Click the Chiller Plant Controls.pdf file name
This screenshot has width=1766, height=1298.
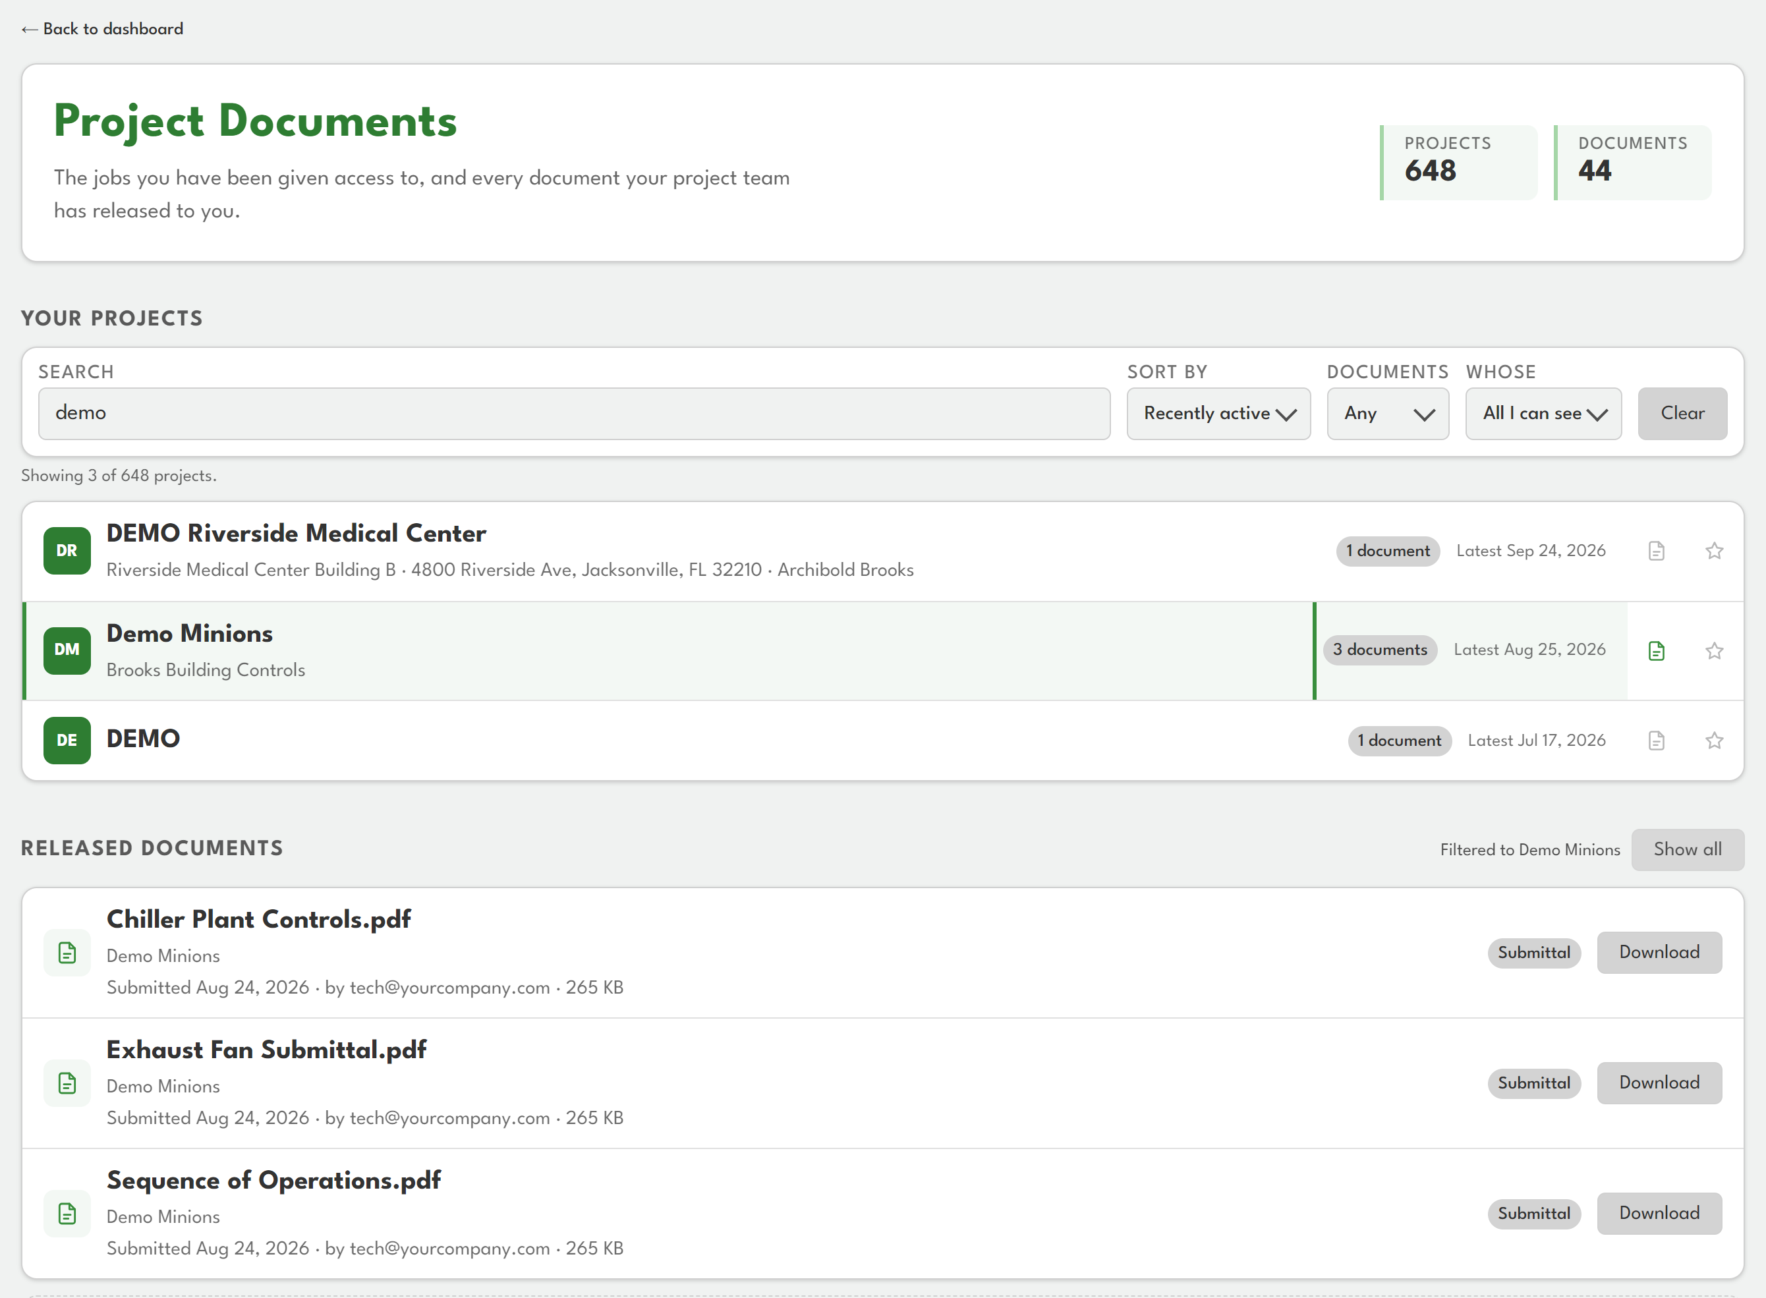click(x=258, y=919)
